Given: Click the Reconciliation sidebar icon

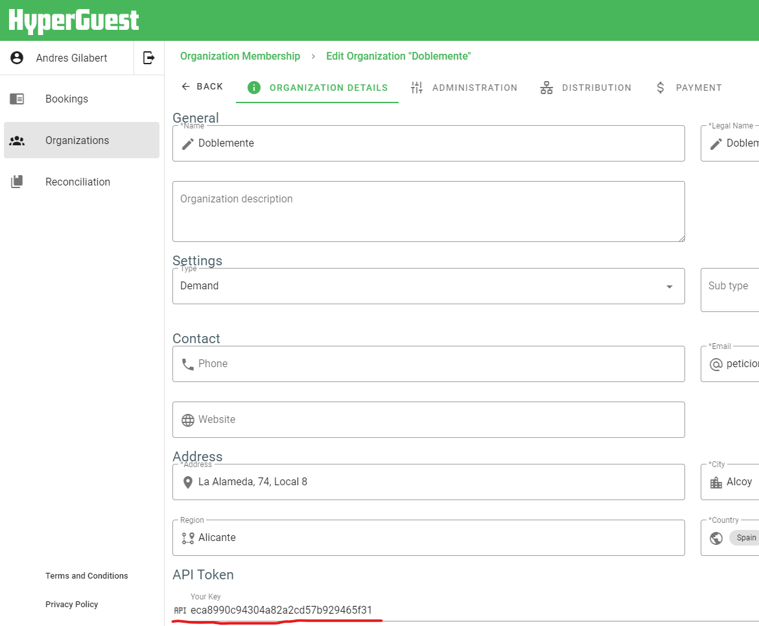Looking at the screenshot, I should (x=17, y=182).
